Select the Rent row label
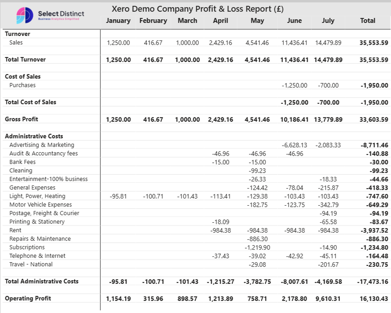This screenshot has height=313, width=391. coord(15,230)
